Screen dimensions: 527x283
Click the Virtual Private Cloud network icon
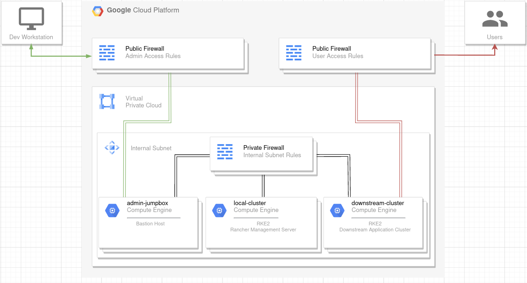click(x=107, y=101)
